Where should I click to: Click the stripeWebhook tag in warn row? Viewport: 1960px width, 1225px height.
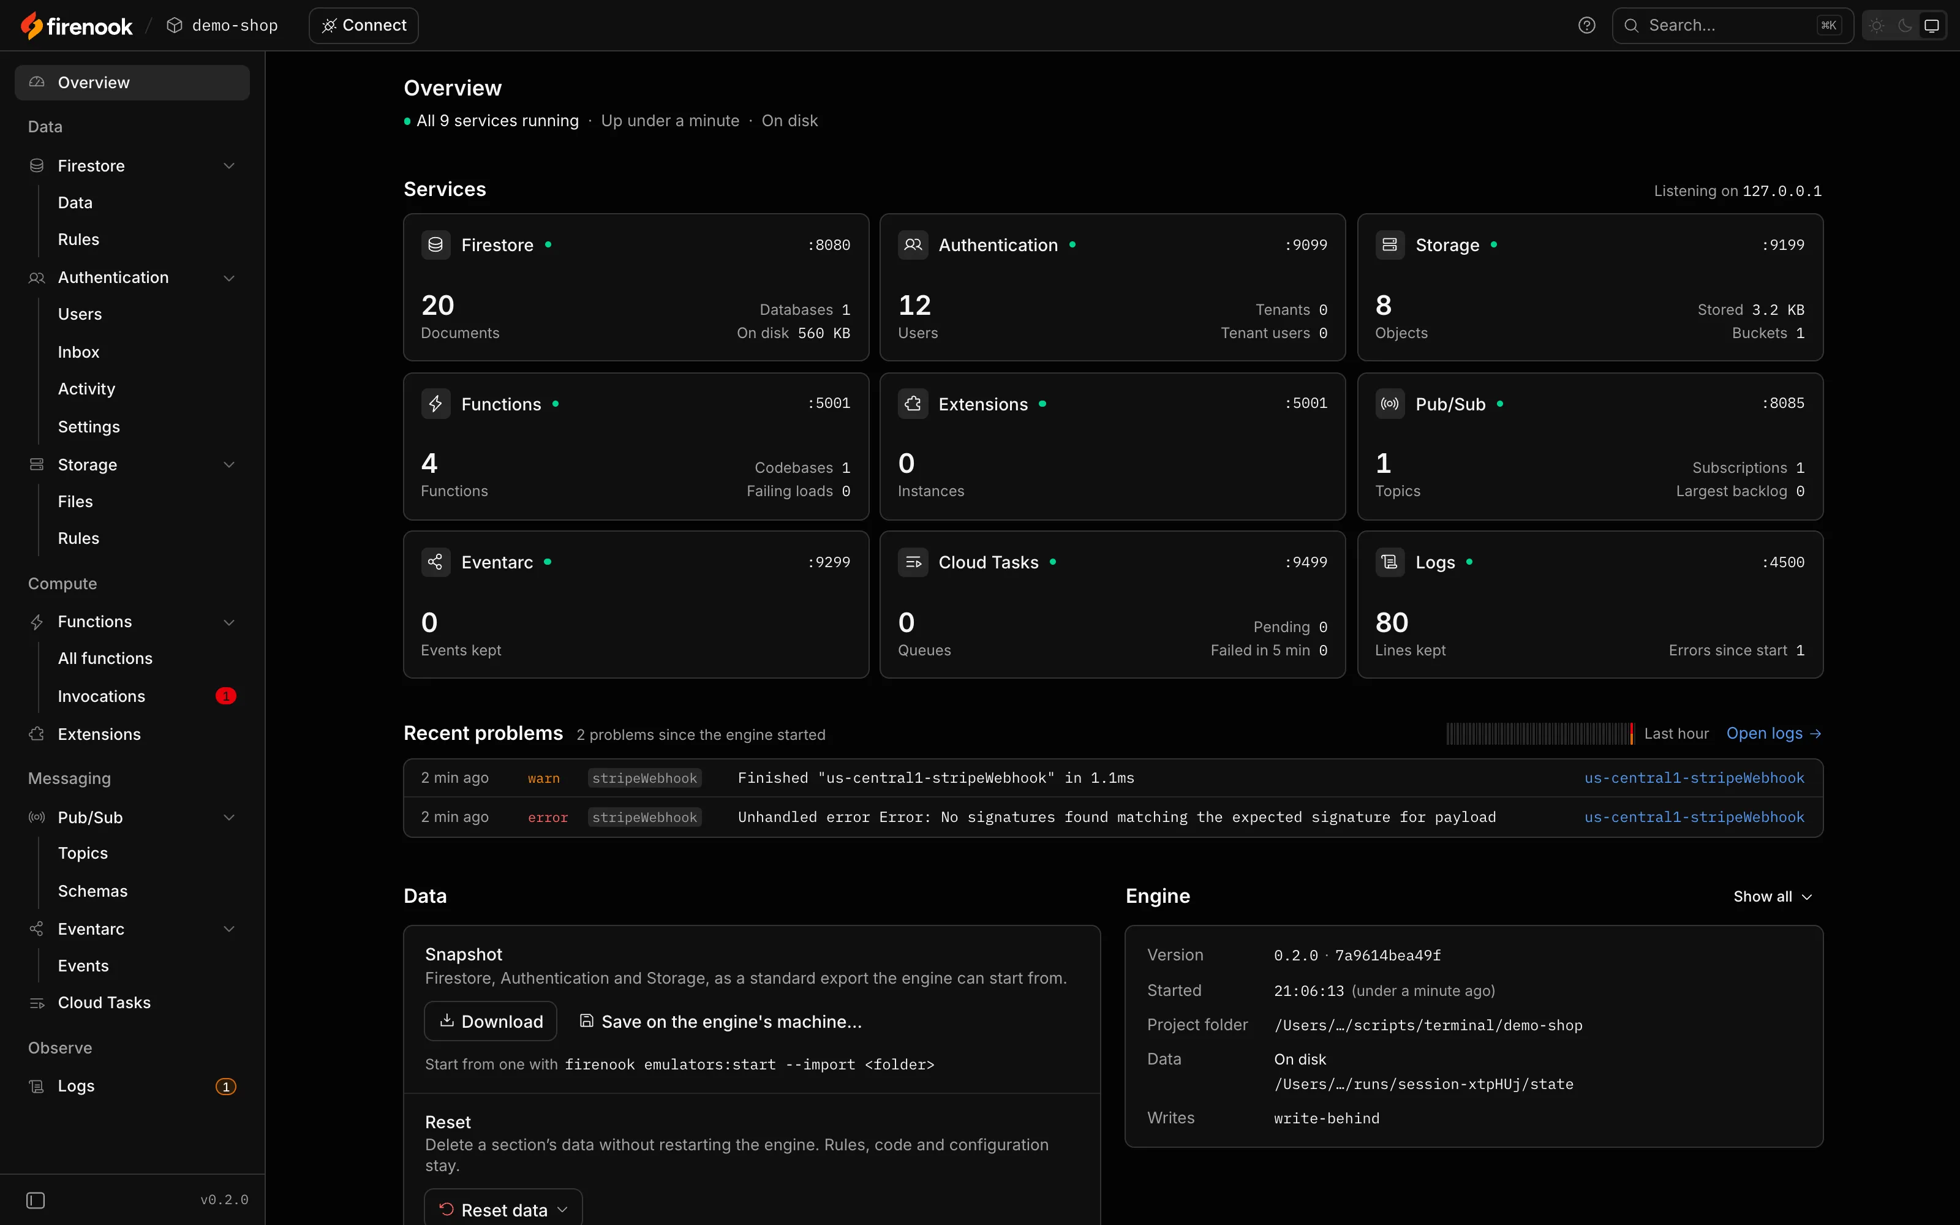[645, 778]
